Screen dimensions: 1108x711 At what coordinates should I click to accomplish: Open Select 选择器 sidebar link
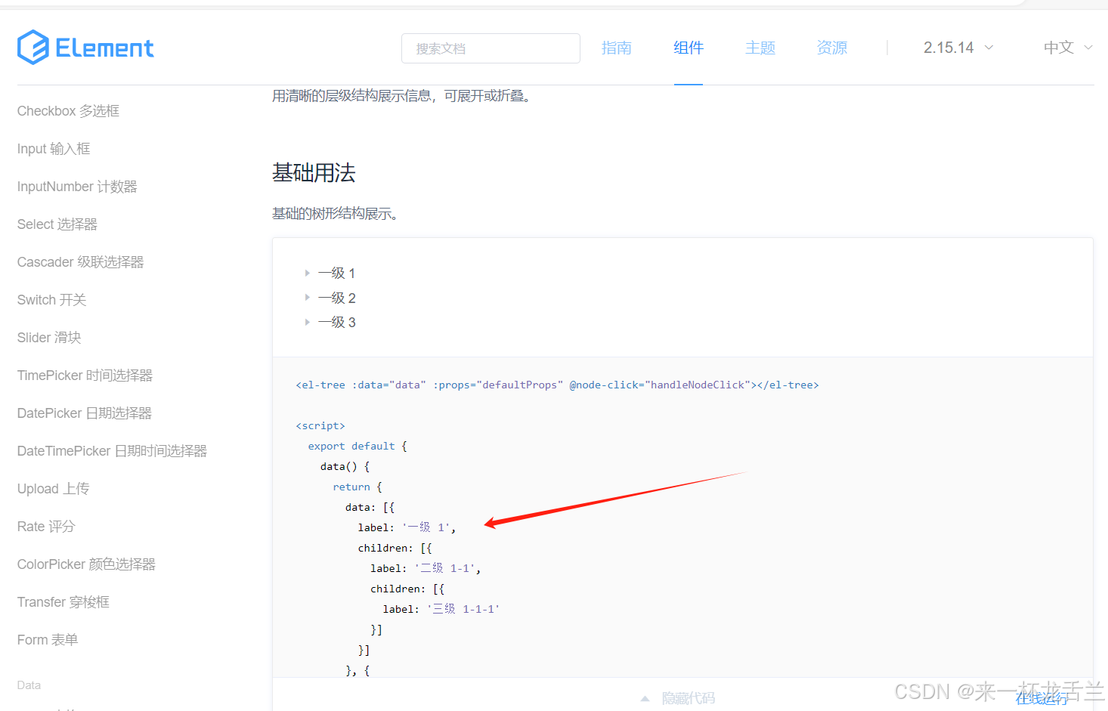(57, 224)
